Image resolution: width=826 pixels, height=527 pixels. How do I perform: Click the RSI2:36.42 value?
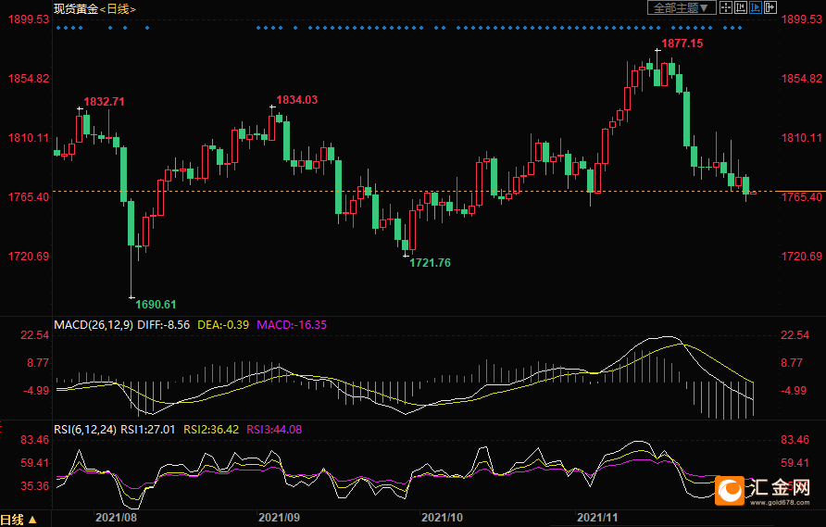point(211,430)
